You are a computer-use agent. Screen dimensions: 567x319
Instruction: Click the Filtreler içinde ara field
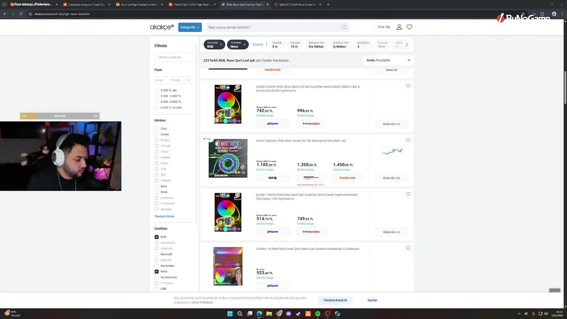pyautogui.click(x=174, y=57)
